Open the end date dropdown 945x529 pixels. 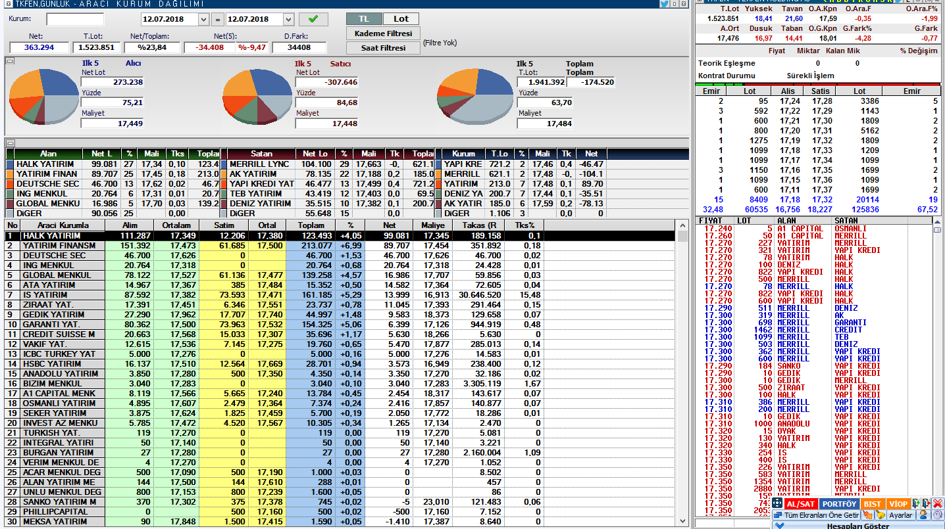pyautogui.click(x=288, y=19)
